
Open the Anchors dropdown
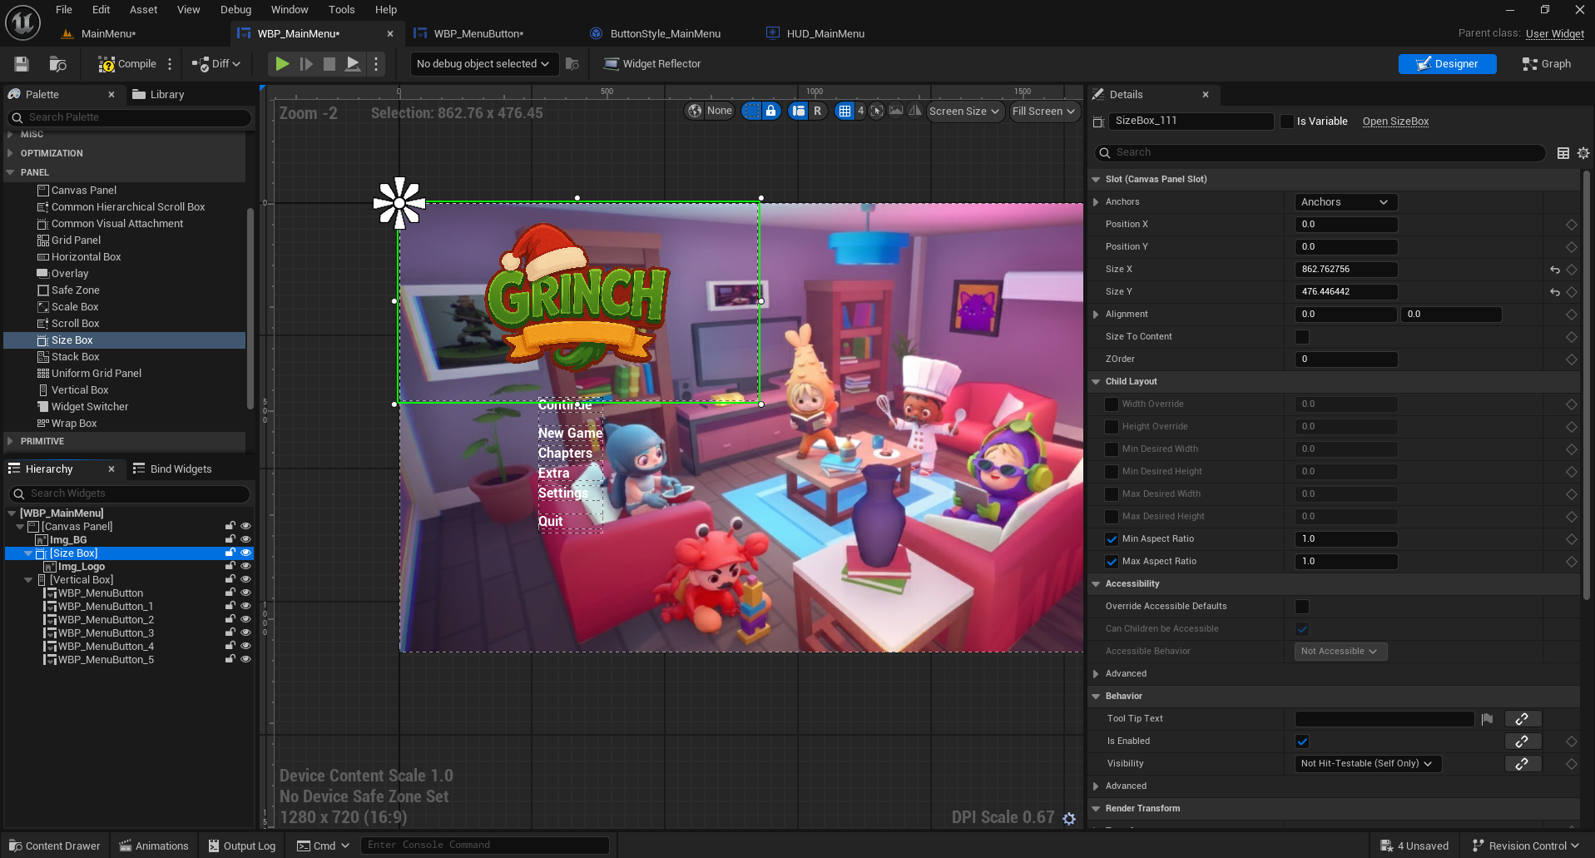coord(1345,202)
